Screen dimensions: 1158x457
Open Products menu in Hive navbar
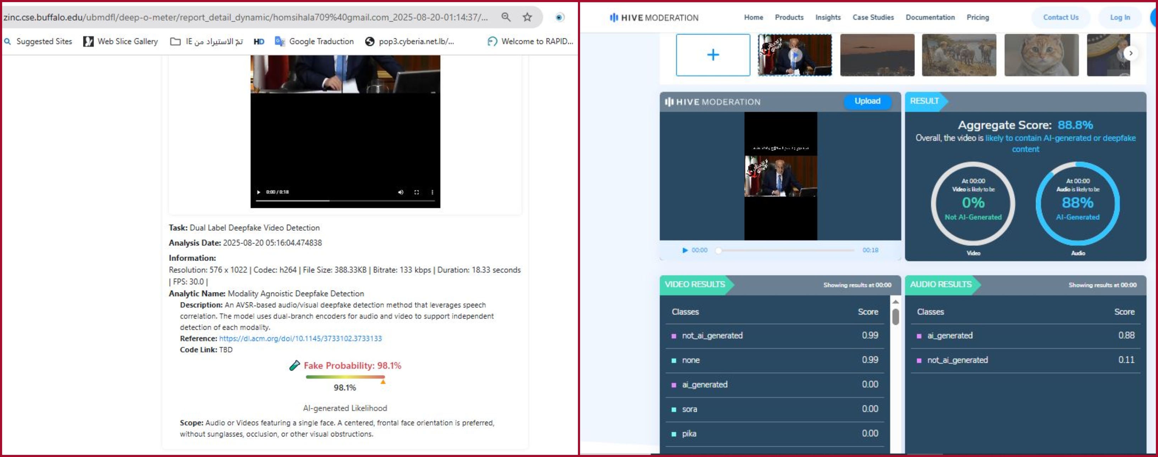click(x=789, y=17)
